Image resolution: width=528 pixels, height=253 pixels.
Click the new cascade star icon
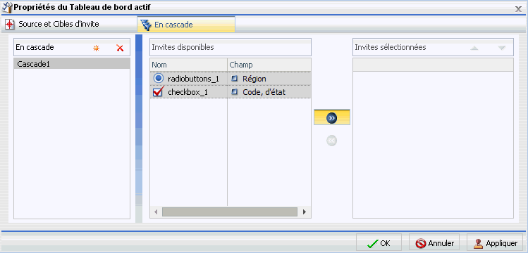point(97,48)
